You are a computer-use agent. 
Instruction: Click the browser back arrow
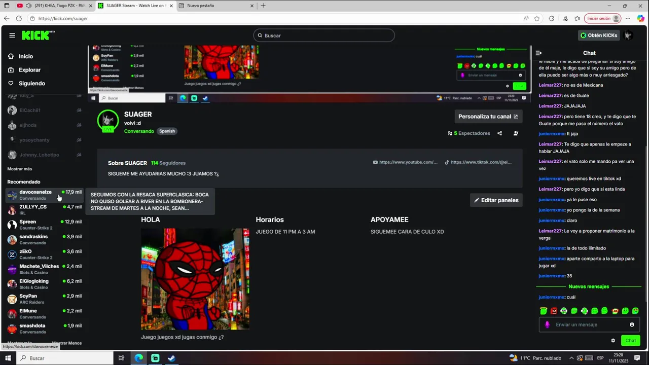pyautogui.click(x=7, y=18)
